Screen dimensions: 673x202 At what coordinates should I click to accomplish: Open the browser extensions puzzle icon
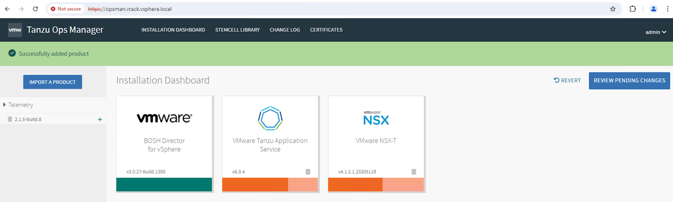[x=633, y=9]
